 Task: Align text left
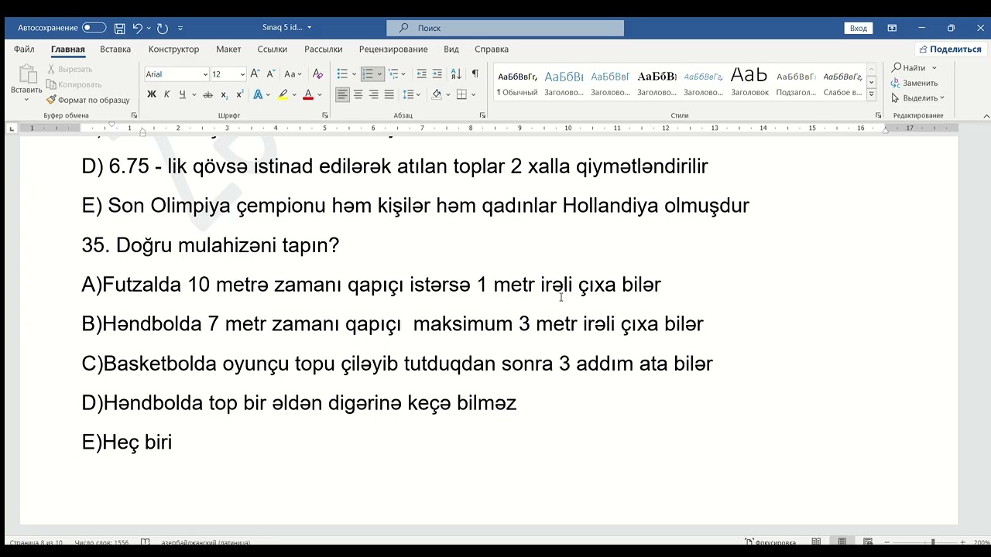point(342,94)
